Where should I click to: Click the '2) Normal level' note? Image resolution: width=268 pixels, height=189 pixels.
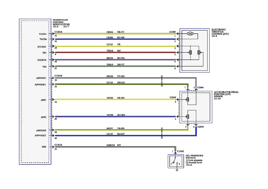click(x=194, y=163)
